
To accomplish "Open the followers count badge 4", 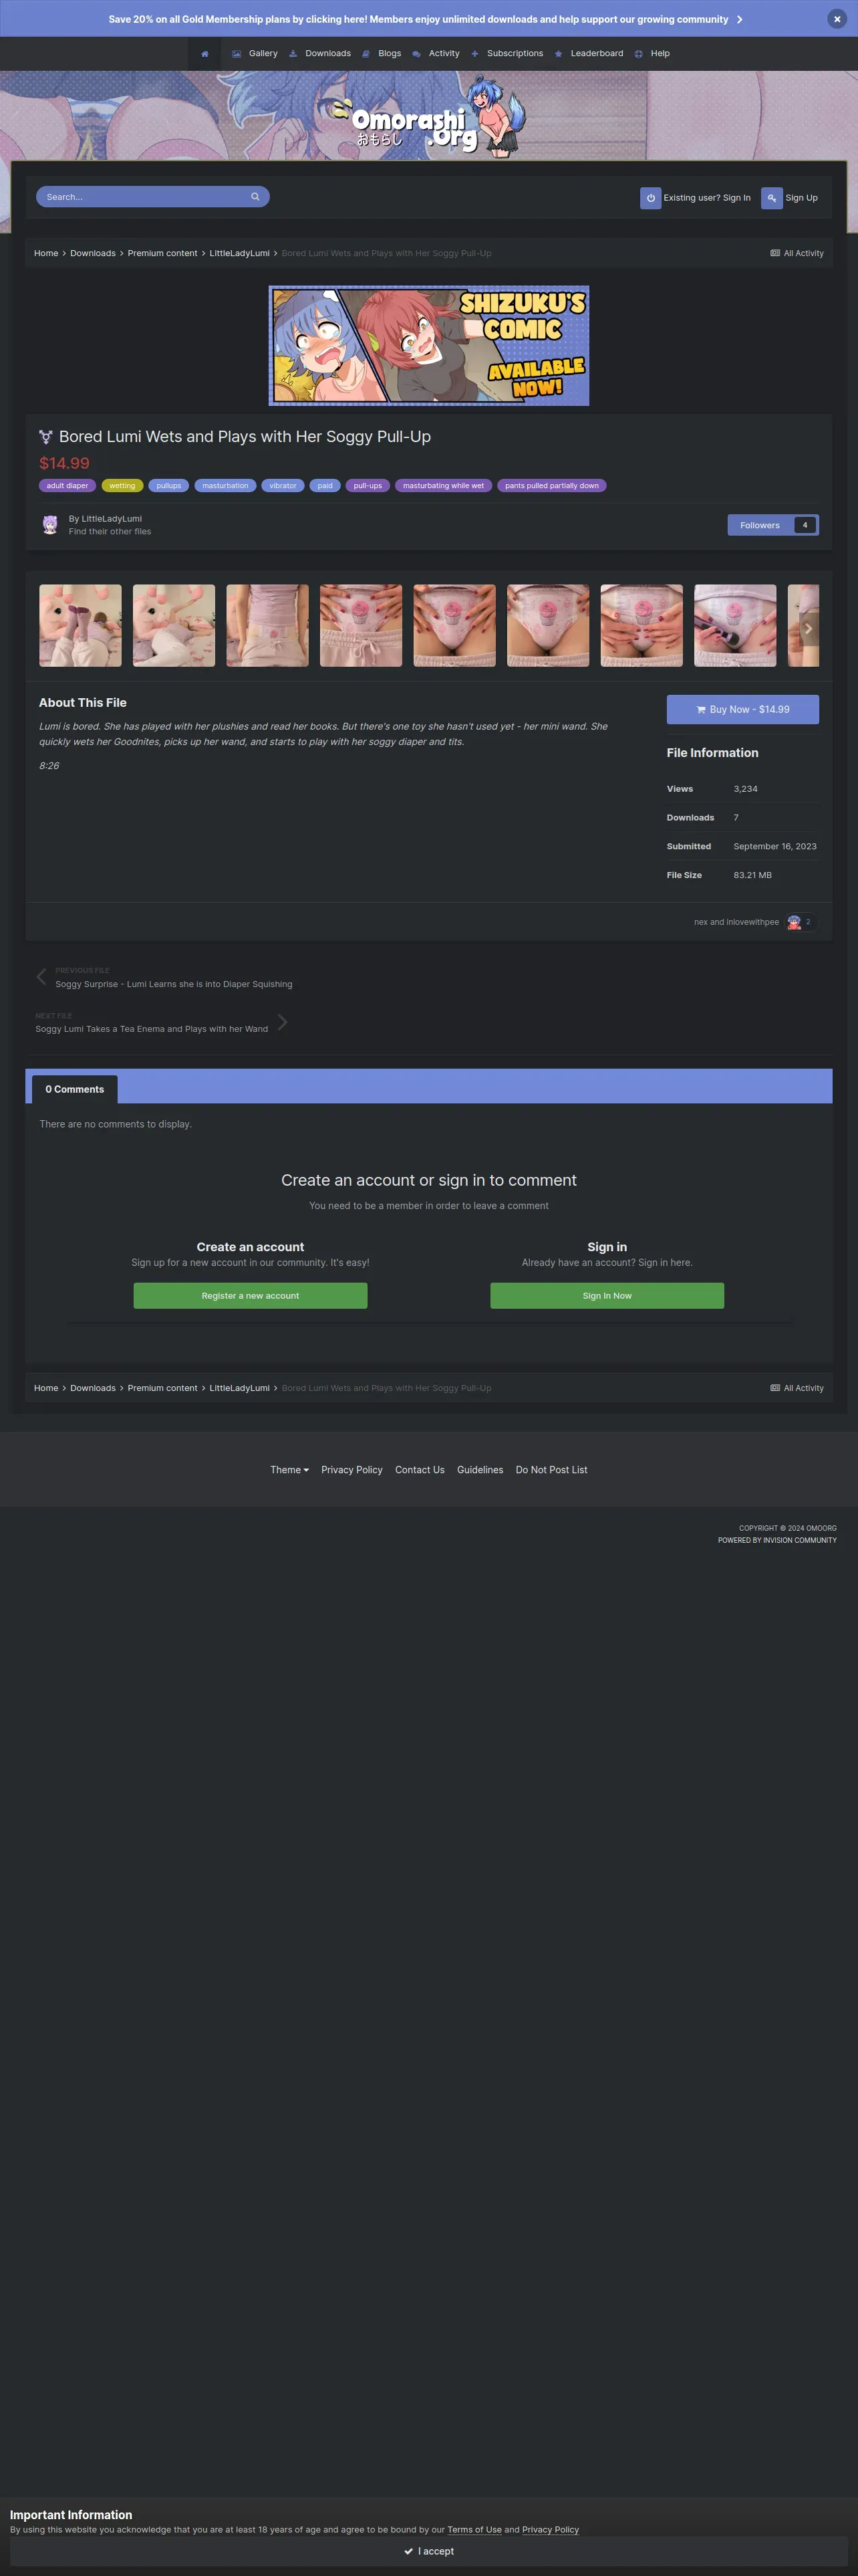I will pyautogui.click(x=805, y=525).
